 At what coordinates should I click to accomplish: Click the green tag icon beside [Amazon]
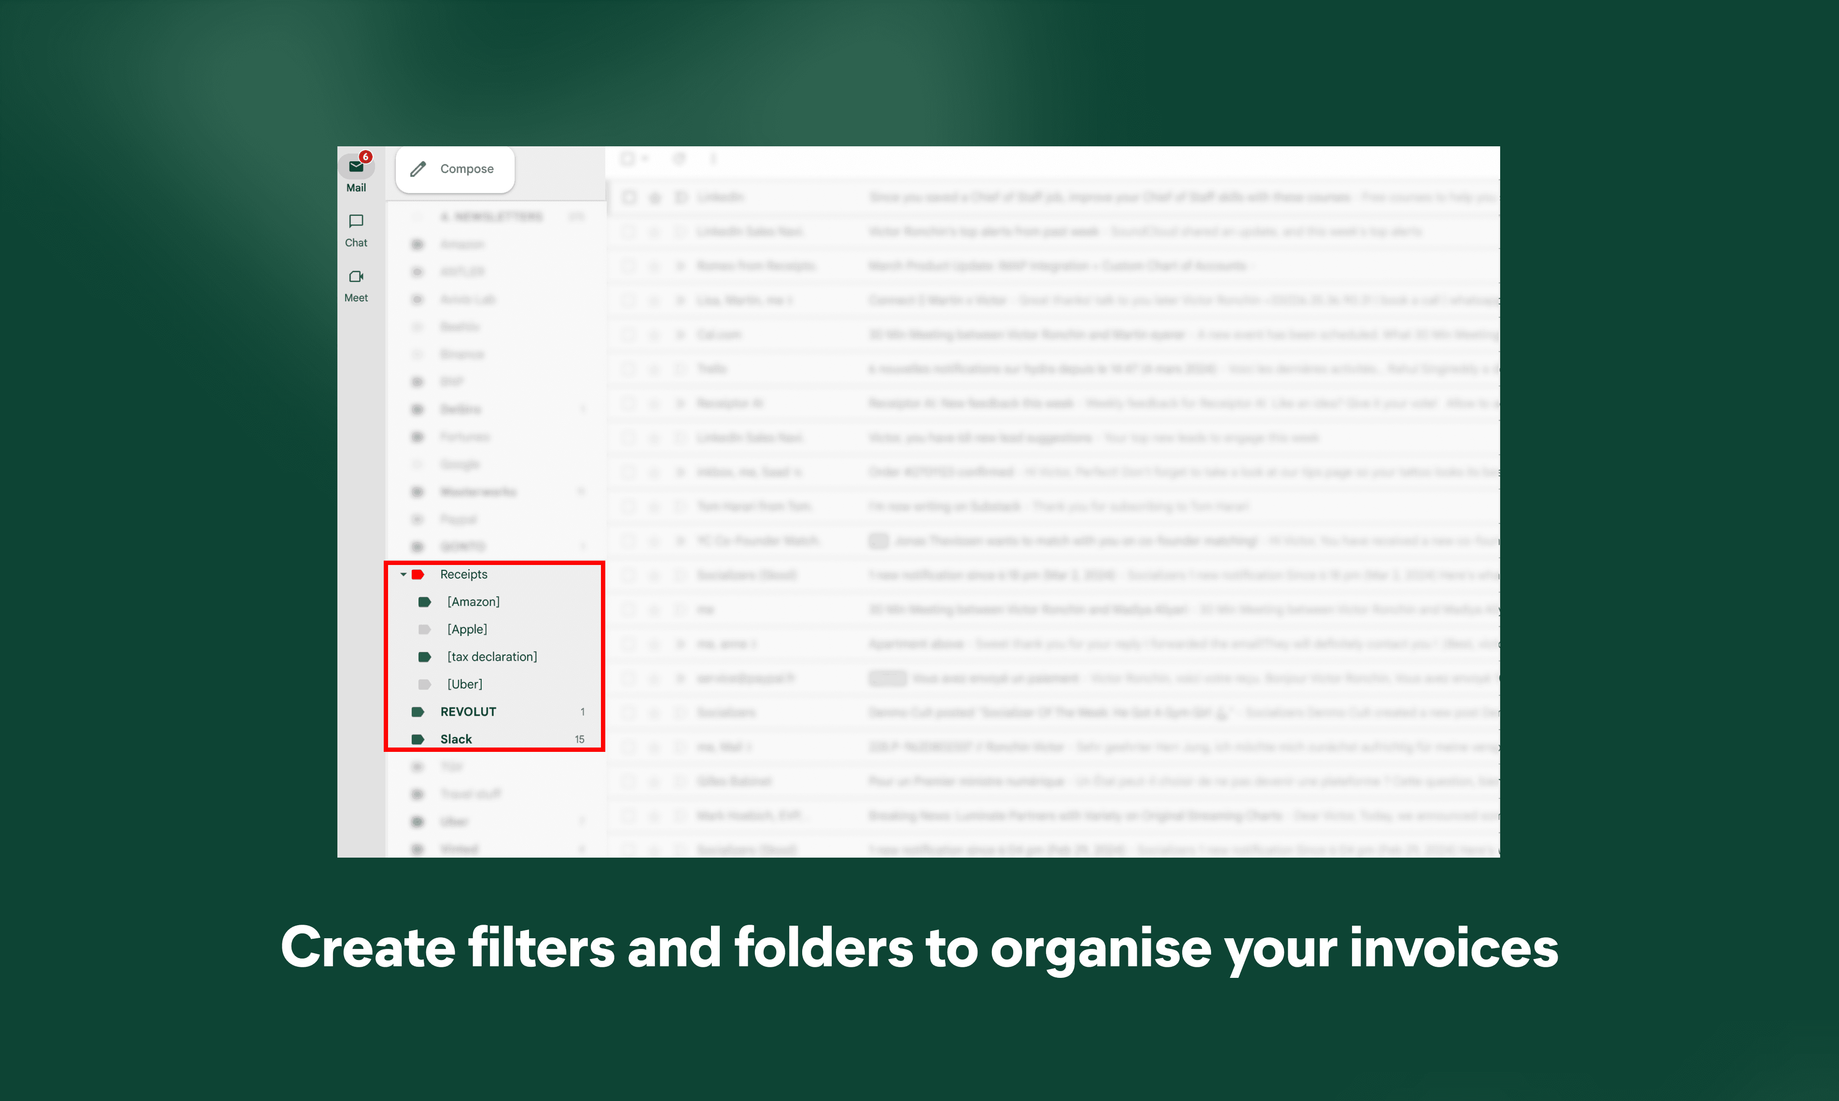pyautogui.click(x=424, y=602)
